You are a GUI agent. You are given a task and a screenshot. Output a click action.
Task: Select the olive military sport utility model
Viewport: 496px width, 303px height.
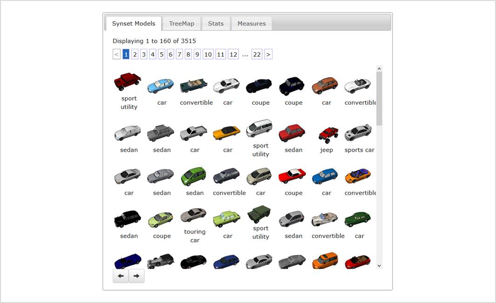point(260,215)
